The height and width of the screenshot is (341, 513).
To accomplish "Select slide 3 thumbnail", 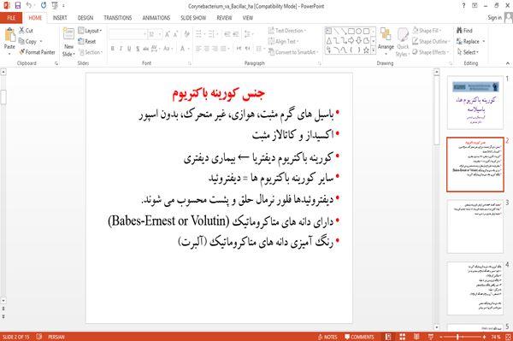I will (x=475, y=226).
